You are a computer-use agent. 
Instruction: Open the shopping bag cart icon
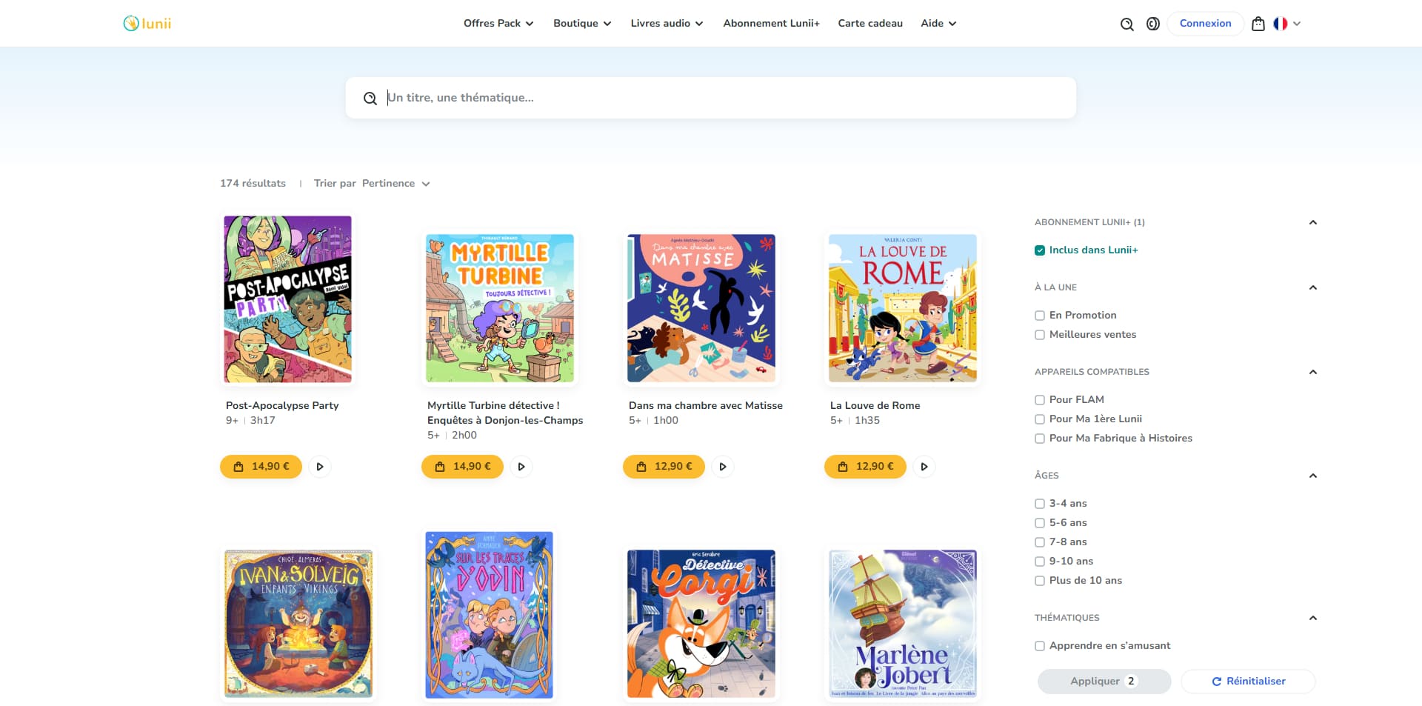click(1258, 24)
